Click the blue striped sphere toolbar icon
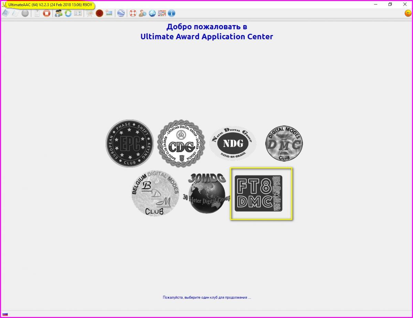Screen dimensions: 413x318 coord(121,13)
